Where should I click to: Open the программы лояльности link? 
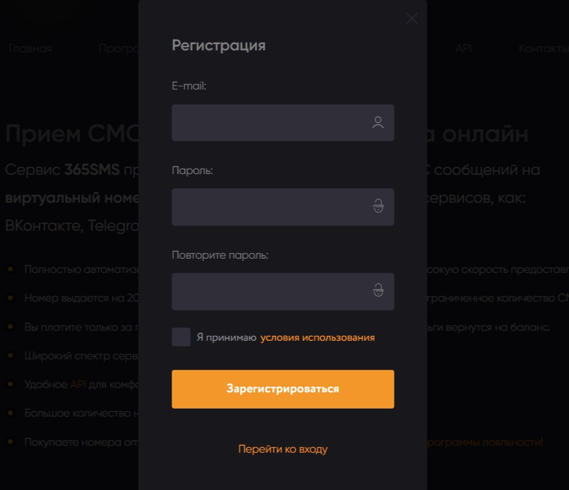(485, 442)
